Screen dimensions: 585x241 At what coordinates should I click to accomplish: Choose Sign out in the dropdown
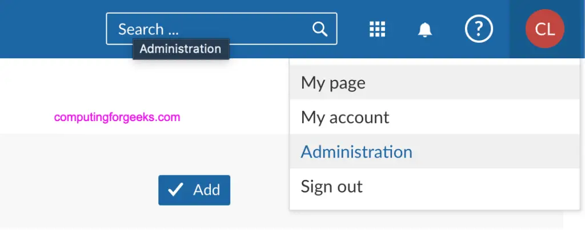(434, 186)
